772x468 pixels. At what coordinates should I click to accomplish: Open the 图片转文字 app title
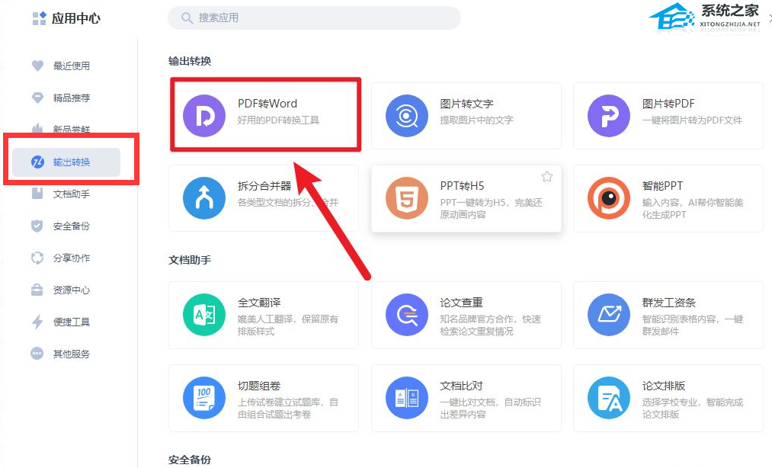pos(466,104)
